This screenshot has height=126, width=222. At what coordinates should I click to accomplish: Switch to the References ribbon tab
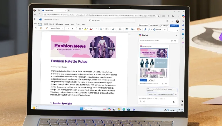pos(59,24)
